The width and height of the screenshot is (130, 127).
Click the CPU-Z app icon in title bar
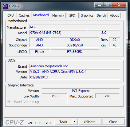5,6
